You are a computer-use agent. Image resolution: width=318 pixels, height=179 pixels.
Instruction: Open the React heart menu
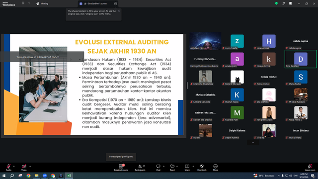[172, 168]
